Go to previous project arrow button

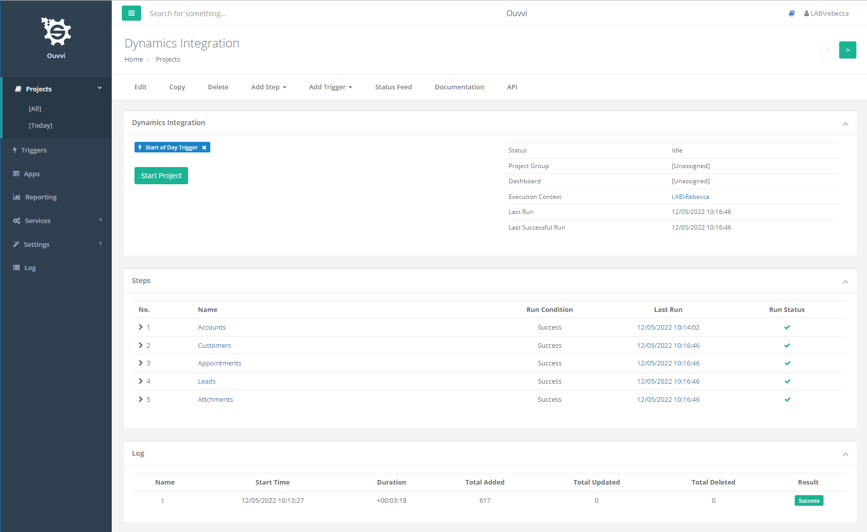pos(829,50)
